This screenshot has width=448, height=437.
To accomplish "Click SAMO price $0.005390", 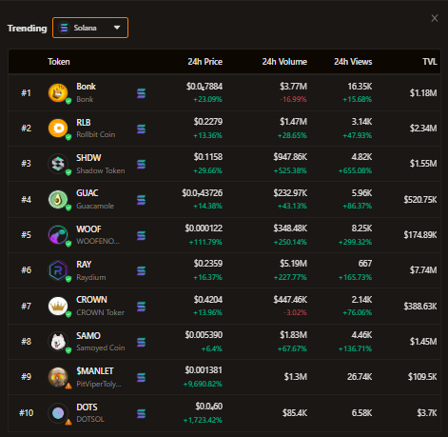I will (x=204, y=335).
